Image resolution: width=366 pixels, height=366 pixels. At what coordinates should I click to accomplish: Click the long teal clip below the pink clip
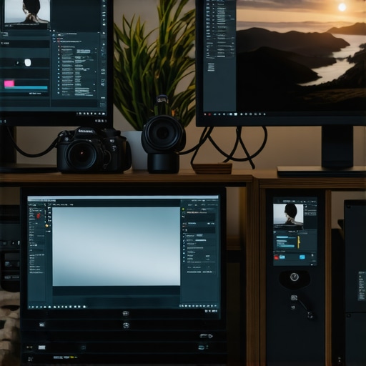click(26, 88)
